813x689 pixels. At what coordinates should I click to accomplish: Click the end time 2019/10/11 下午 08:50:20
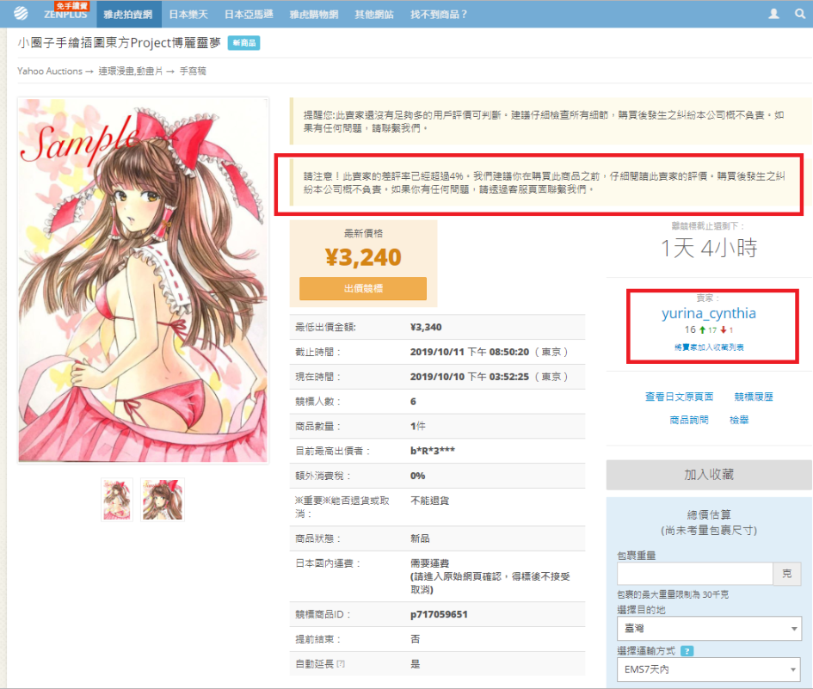[x=489, y=352]
